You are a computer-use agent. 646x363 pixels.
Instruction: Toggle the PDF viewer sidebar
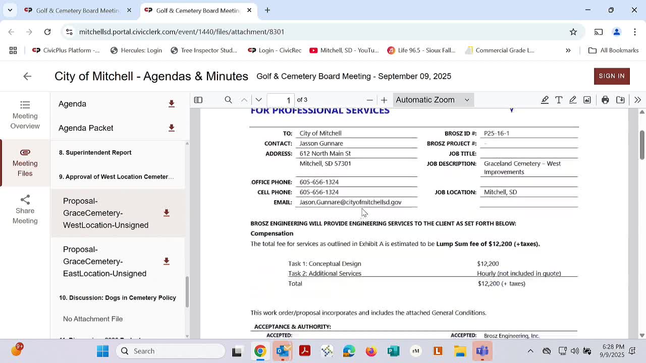click(198, 100)
